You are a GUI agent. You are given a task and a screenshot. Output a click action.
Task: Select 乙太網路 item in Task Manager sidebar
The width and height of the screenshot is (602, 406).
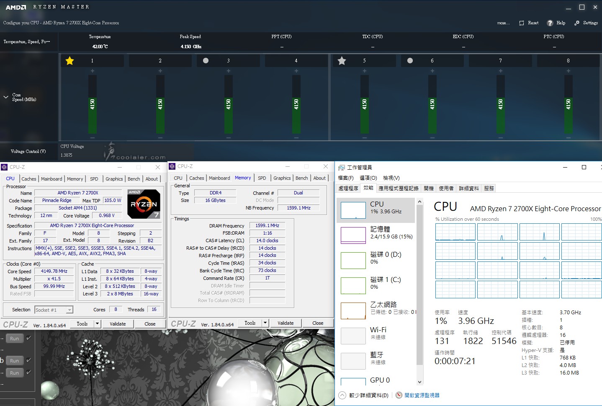click(376, 311)
